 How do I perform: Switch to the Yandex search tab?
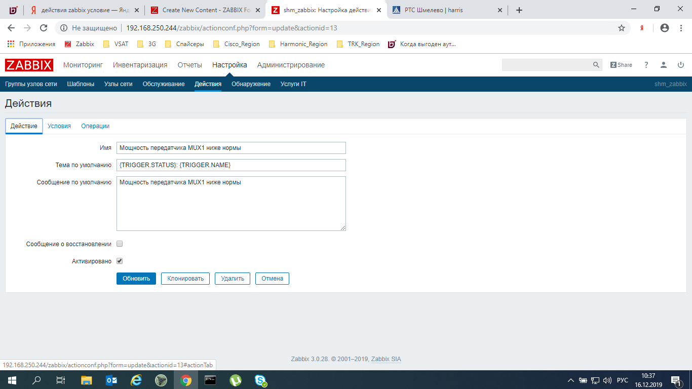[84, 10]
